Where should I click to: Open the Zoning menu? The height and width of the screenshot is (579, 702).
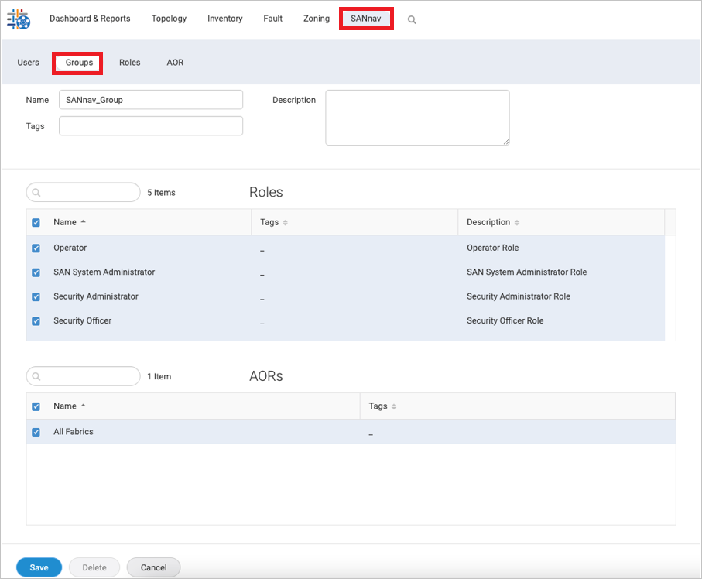[x=317, y=19]
